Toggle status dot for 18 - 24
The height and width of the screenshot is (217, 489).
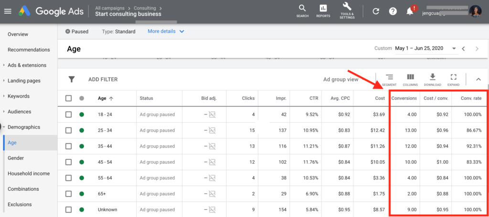point(82,114)
